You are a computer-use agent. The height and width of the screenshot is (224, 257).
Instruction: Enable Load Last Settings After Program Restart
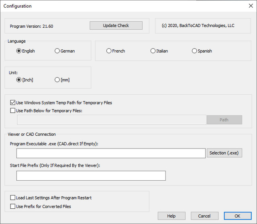pyautogui.click(x=13, y=198)
